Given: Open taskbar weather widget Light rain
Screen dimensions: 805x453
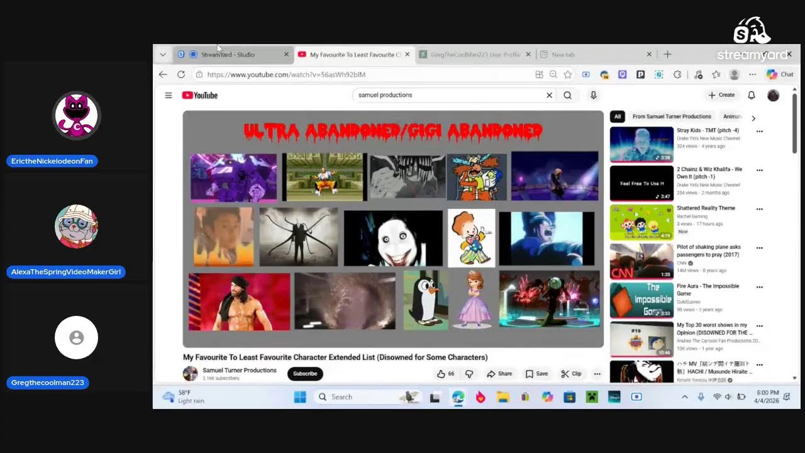Looking at the screenshot, I should point(183,397).
